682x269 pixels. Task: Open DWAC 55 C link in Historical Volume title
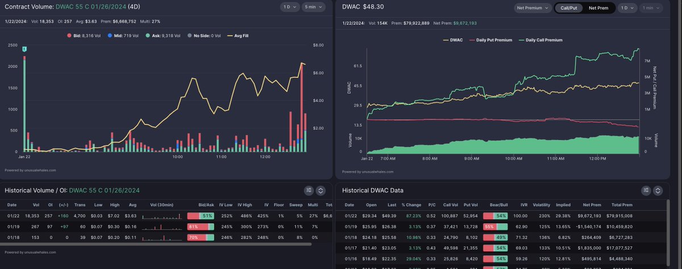tap(104, 191)
